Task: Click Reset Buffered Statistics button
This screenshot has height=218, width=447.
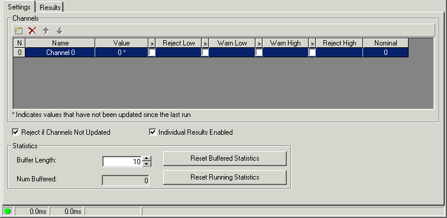Action: pos(225,158)
